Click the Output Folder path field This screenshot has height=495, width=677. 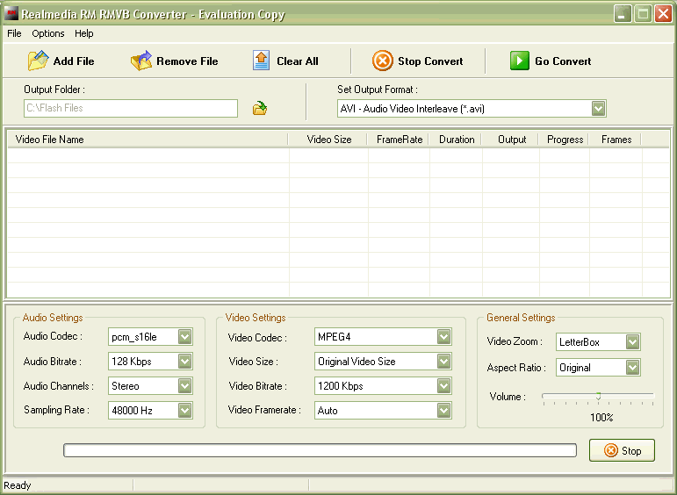(x=131, y=108)
